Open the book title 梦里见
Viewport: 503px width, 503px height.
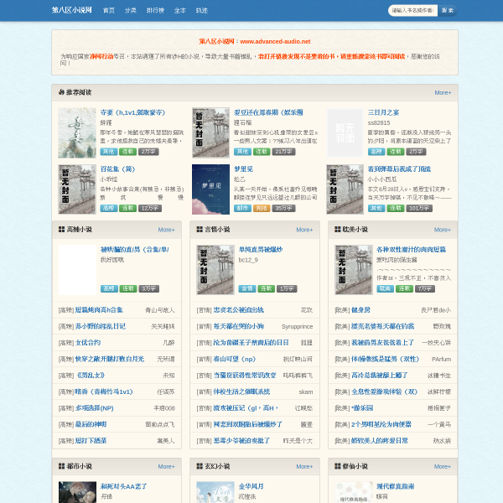coord(243,169)
